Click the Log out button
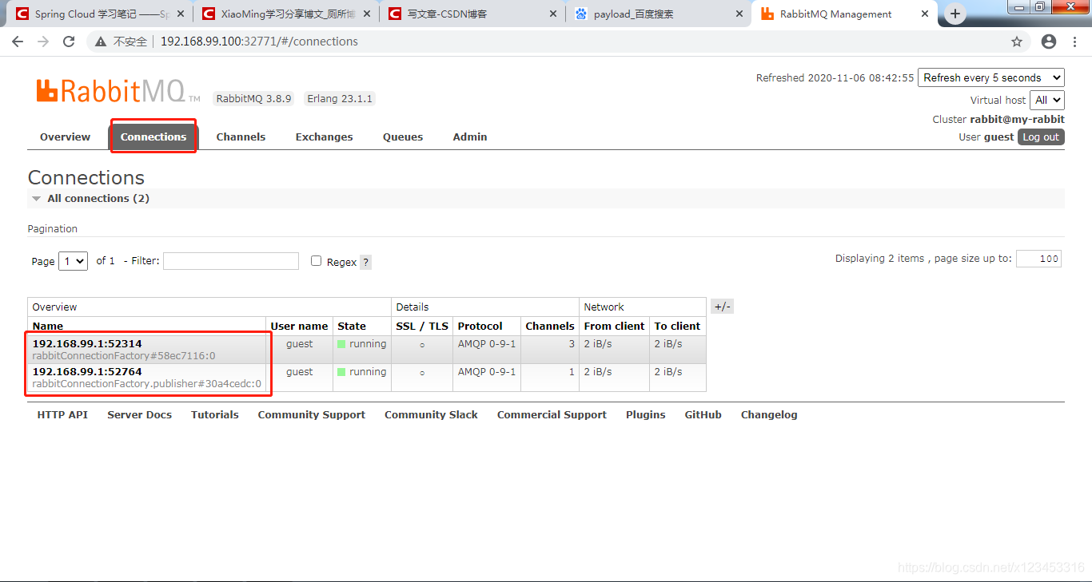1092x582 pixels. pyautogui.click(x=1041, y=137)
